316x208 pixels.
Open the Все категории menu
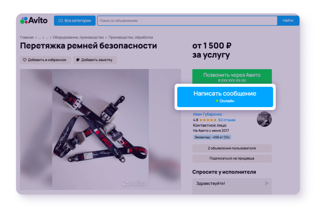pos(75,20)
